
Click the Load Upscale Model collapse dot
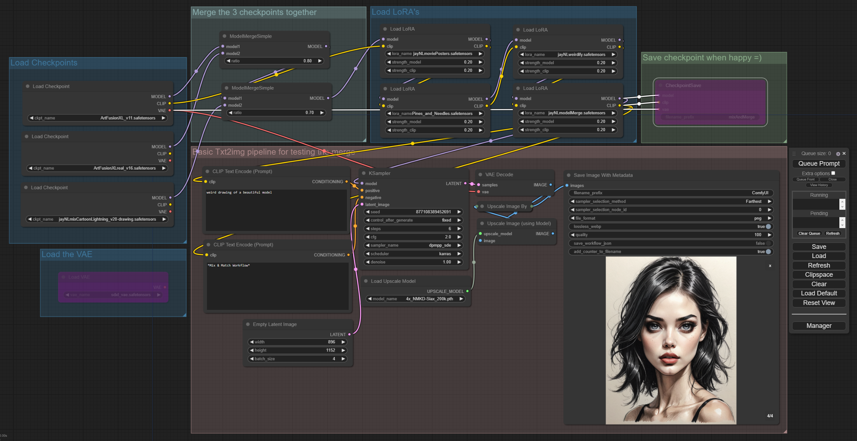(366, 281)
